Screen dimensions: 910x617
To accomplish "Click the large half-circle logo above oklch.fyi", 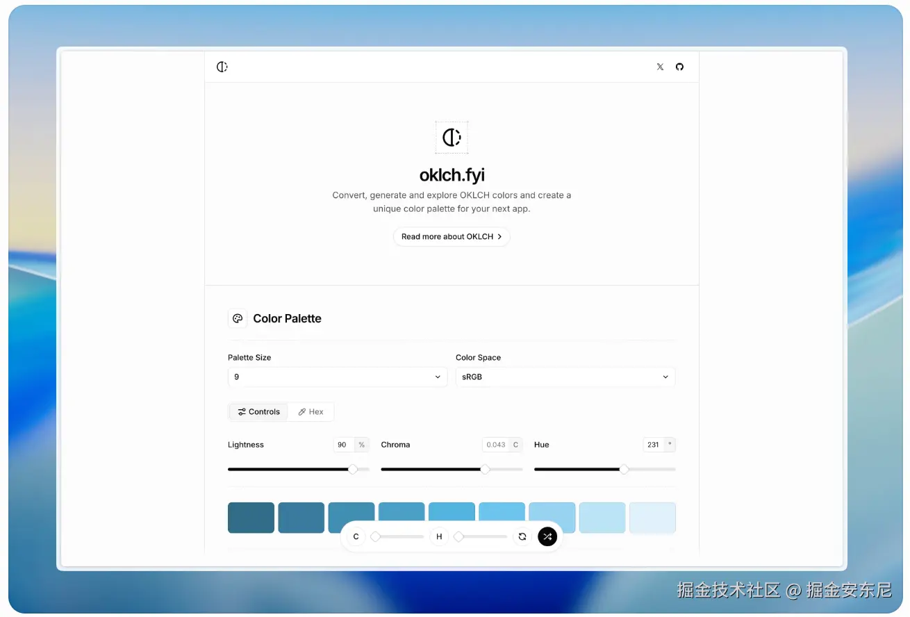I will [452, 137].
